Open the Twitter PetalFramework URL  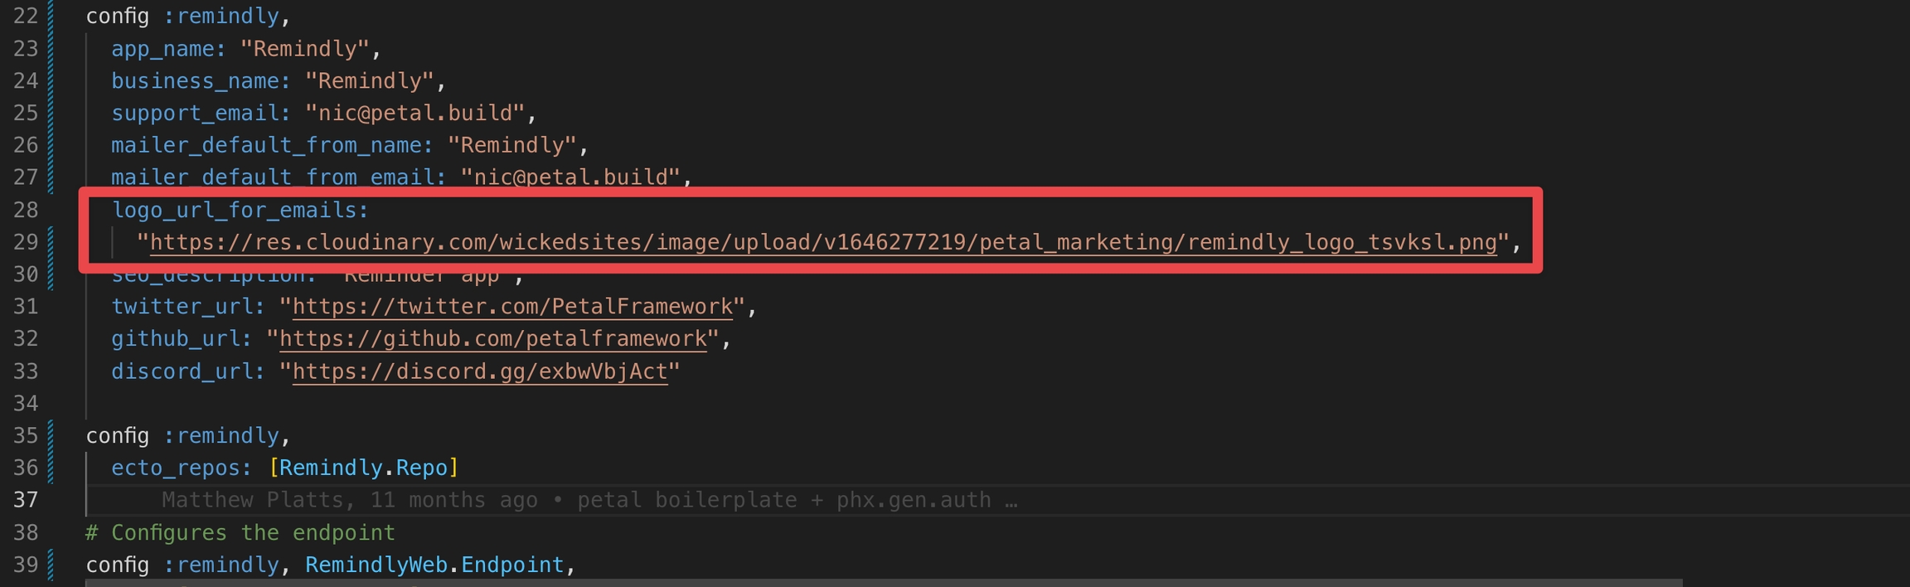(x=512, y=307)
